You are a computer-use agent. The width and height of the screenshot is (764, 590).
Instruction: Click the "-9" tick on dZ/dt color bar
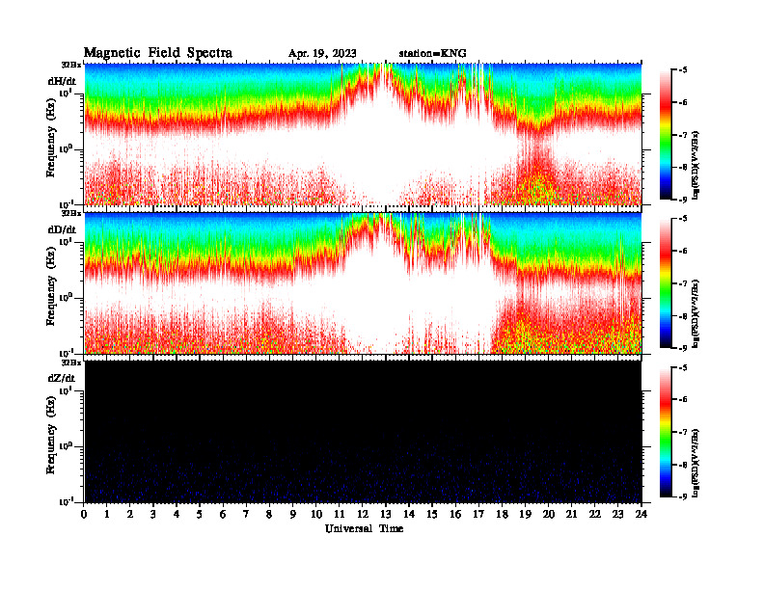point(682,496)
